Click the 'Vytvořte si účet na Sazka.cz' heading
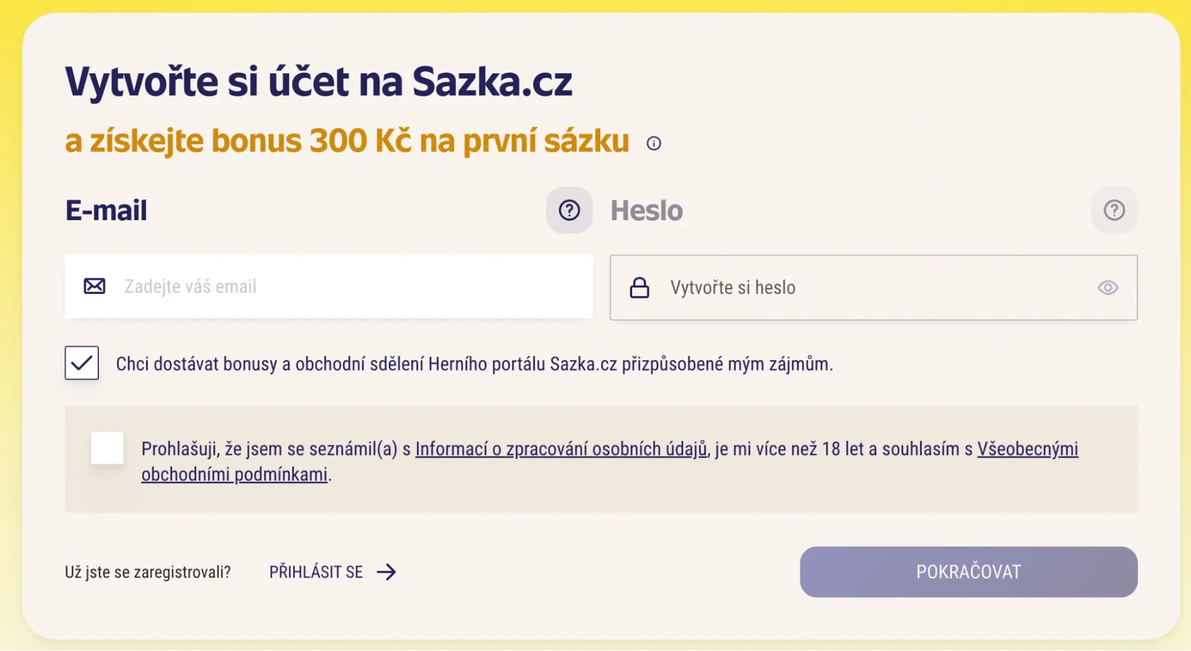Viewport: 1191px width, 651px height. 319,82
